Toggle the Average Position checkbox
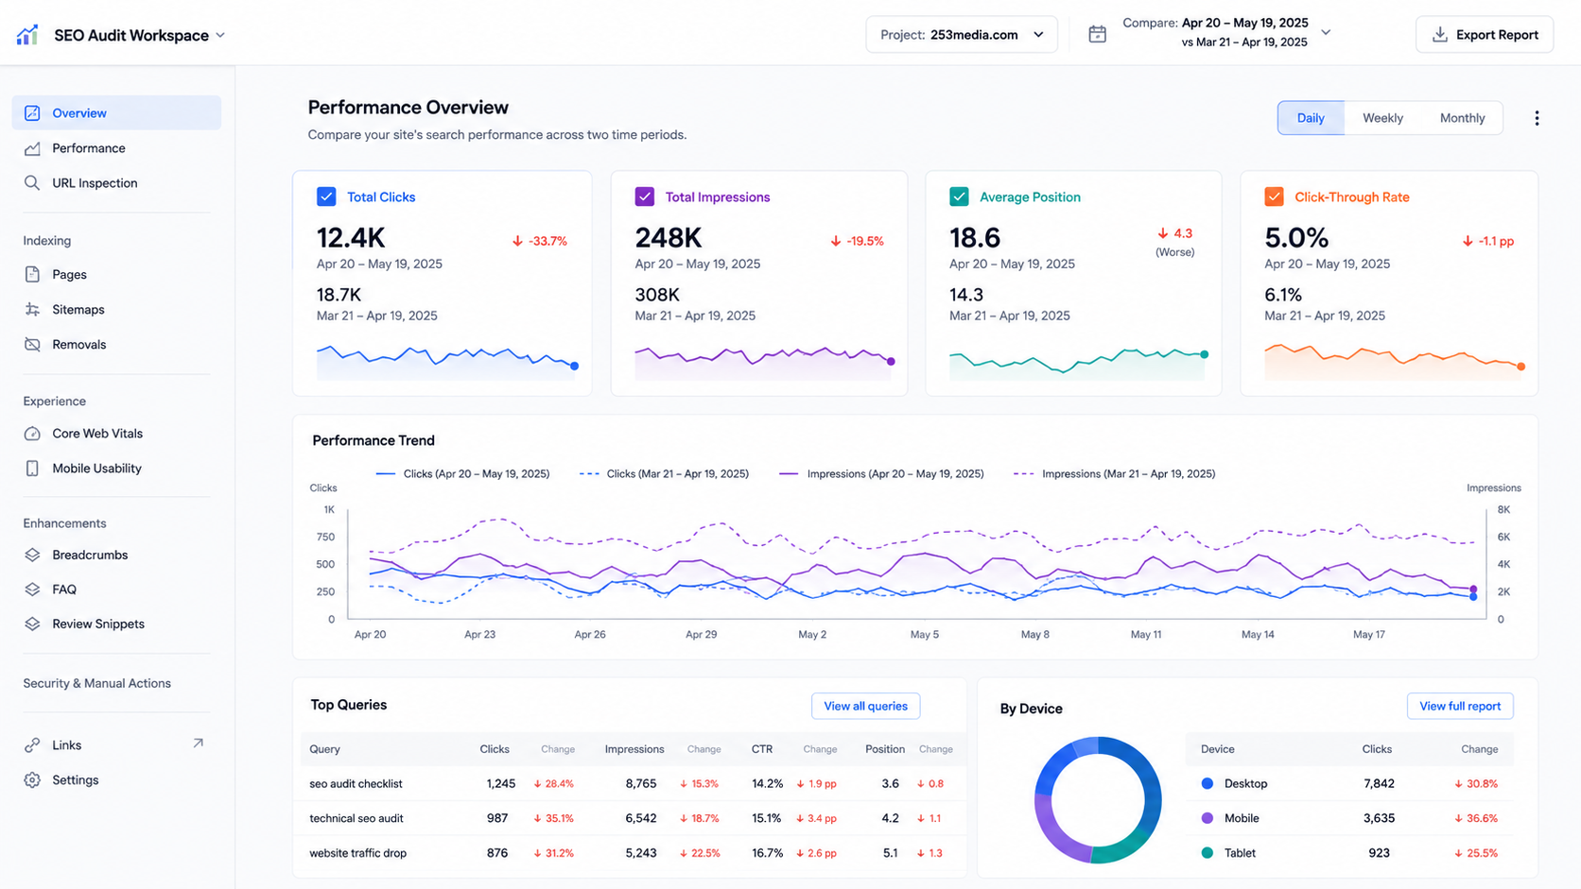 [x=959, y=197]
